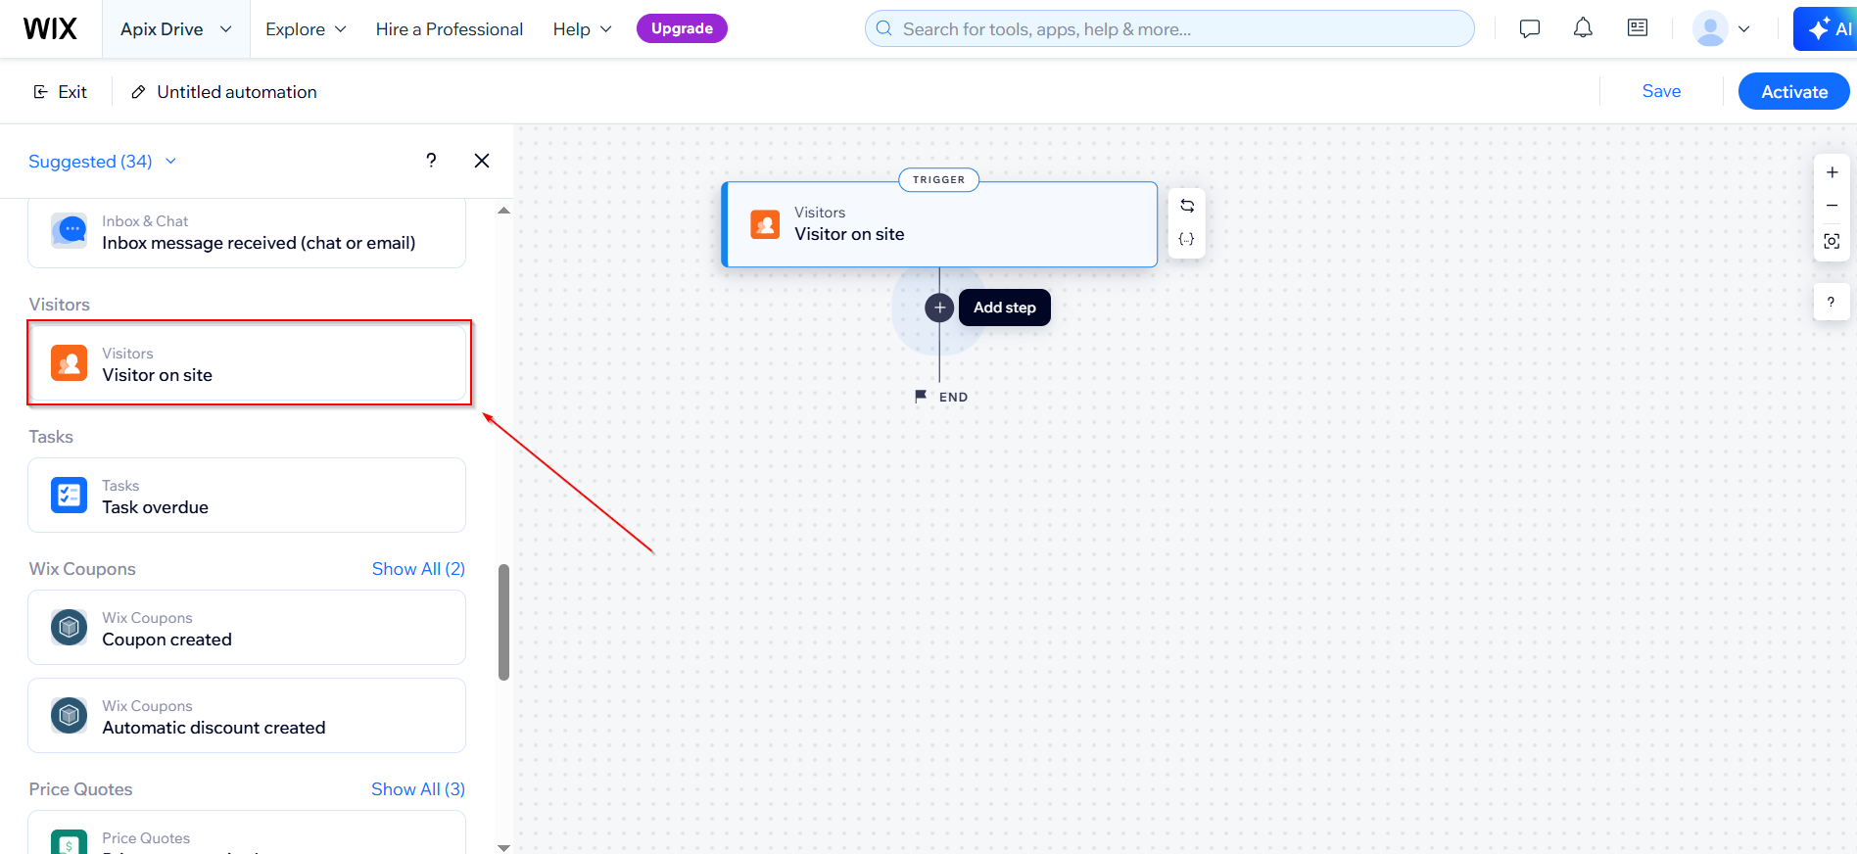Click the Automatic discount created cube icon

[70, 716]
